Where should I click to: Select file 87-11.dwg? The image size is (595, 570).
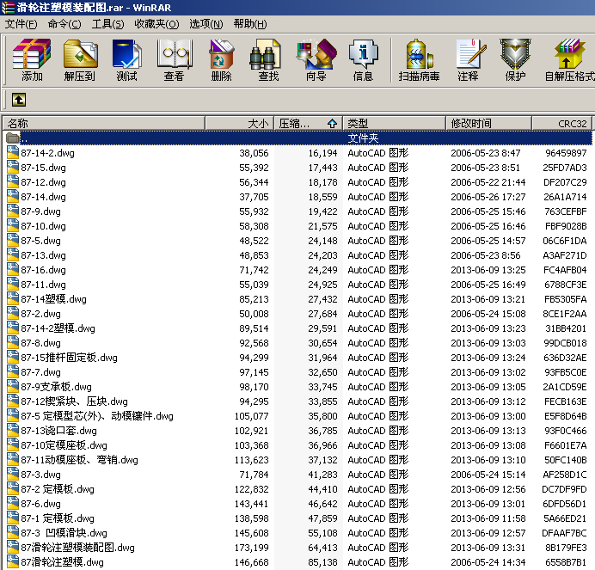(x=43, y=285)
